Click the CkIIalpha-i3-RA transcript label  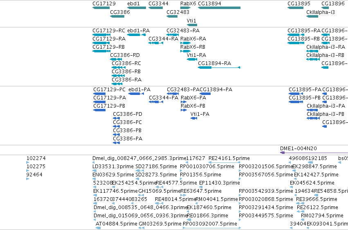tap(326, 47)
